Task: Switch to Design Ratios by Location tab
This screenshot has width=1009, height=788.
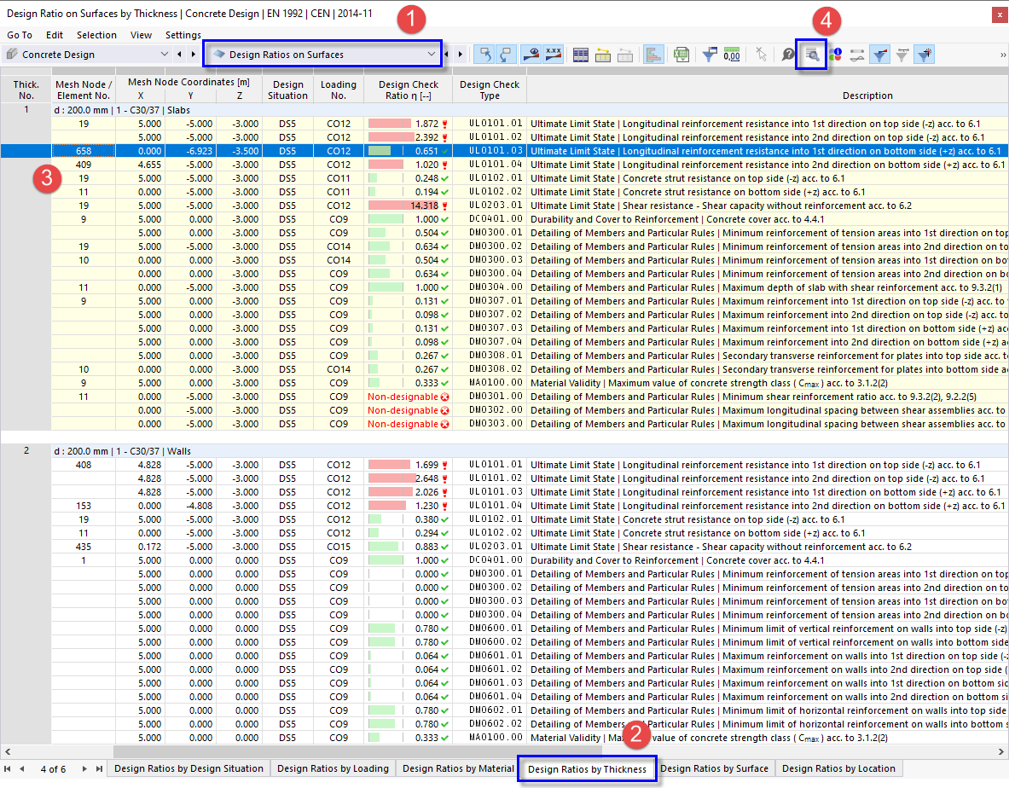Action: tap(838, 768)
